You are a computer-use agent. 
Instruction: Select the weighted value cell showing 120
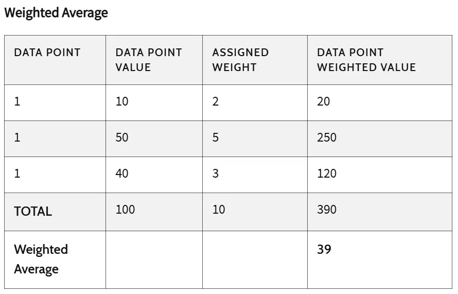[x=327, y=174]
